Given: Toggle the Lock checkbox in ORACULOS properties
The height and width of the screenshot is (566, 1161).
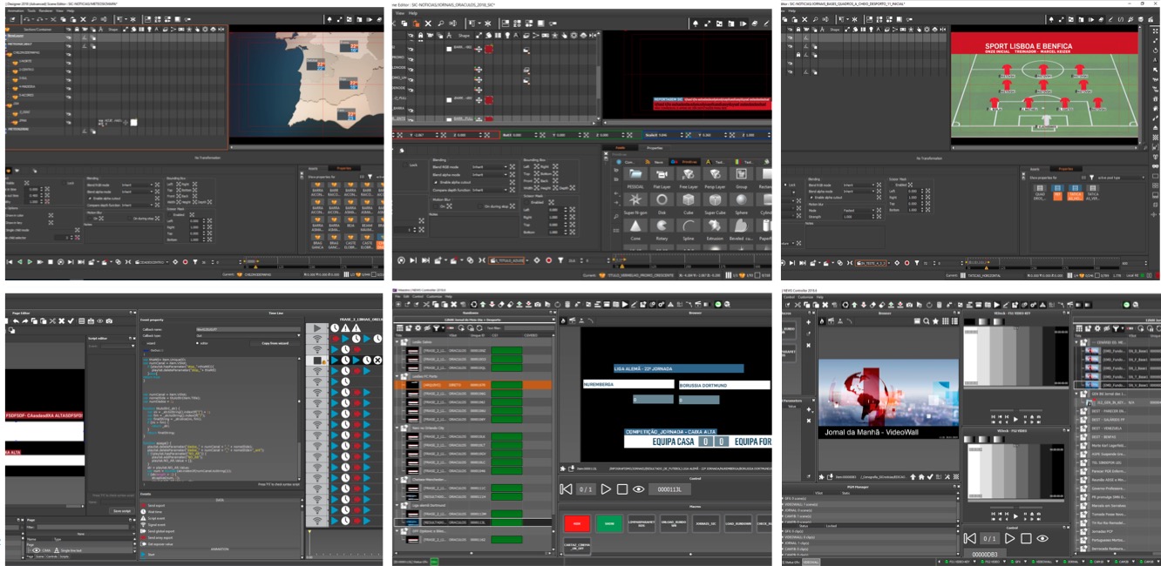Looking at the screenshot, I should point(405,165).
